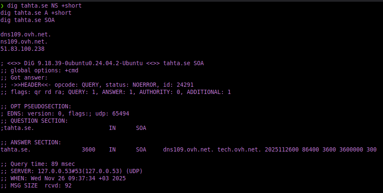Click the IP address 51.83.100.238
The image size is (383, 193).
[22, 49]
